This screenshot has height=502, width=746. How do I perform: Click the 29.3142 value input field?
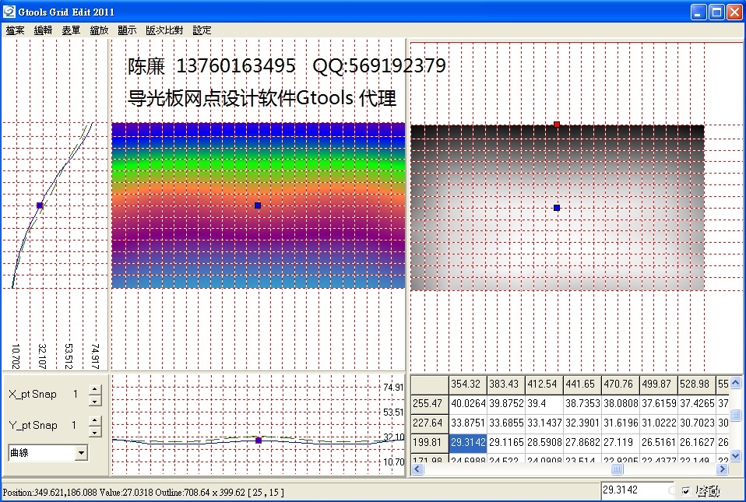638,490
